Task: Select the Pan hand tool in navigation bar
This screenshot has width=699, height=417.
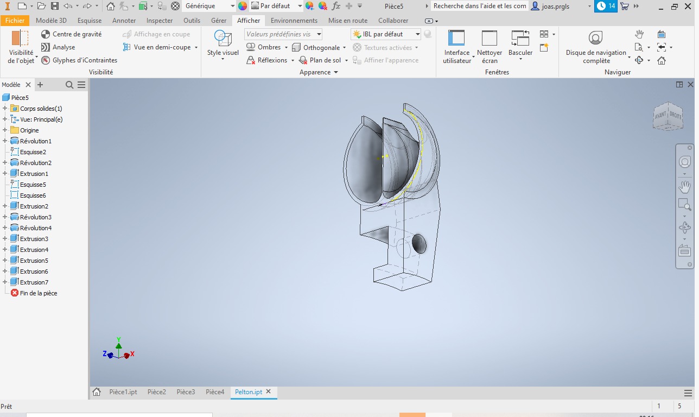Action: tap(684, 187)
